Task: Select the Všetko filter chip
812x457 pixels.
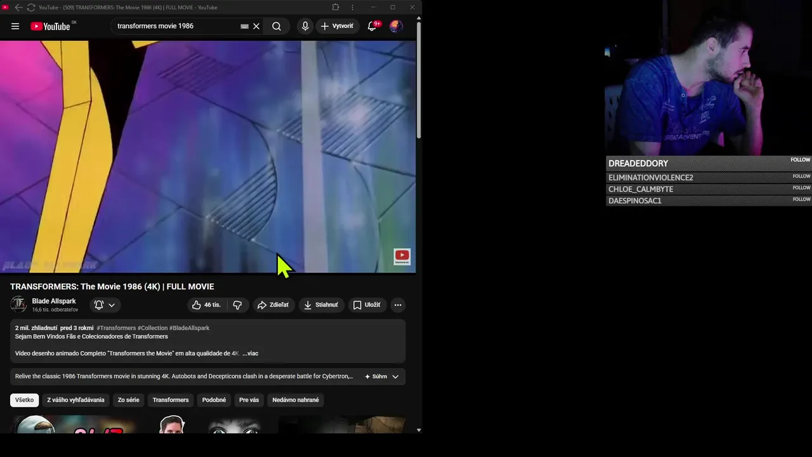Action: click(x=24, y=400)
